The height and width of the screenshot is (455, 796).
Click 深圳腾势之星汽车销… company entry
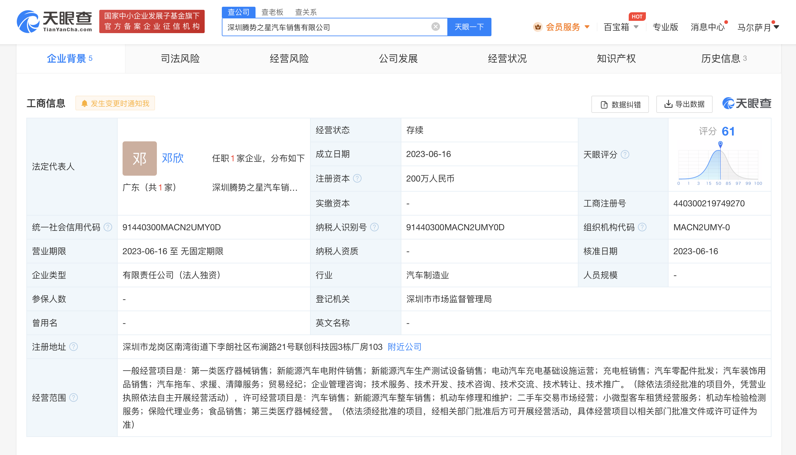(255, 188)
